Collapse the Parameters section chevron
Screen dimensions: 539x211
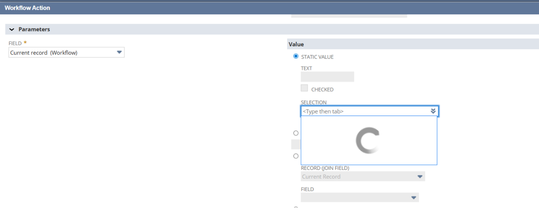[11, 29]
